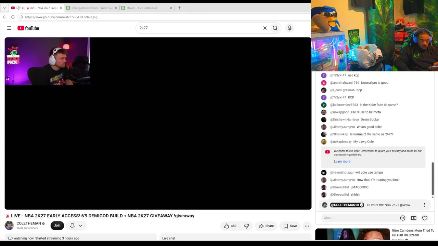Viewport: 438px width, 246px height.
Task: Like the live stream video
Action: (230, 226)
